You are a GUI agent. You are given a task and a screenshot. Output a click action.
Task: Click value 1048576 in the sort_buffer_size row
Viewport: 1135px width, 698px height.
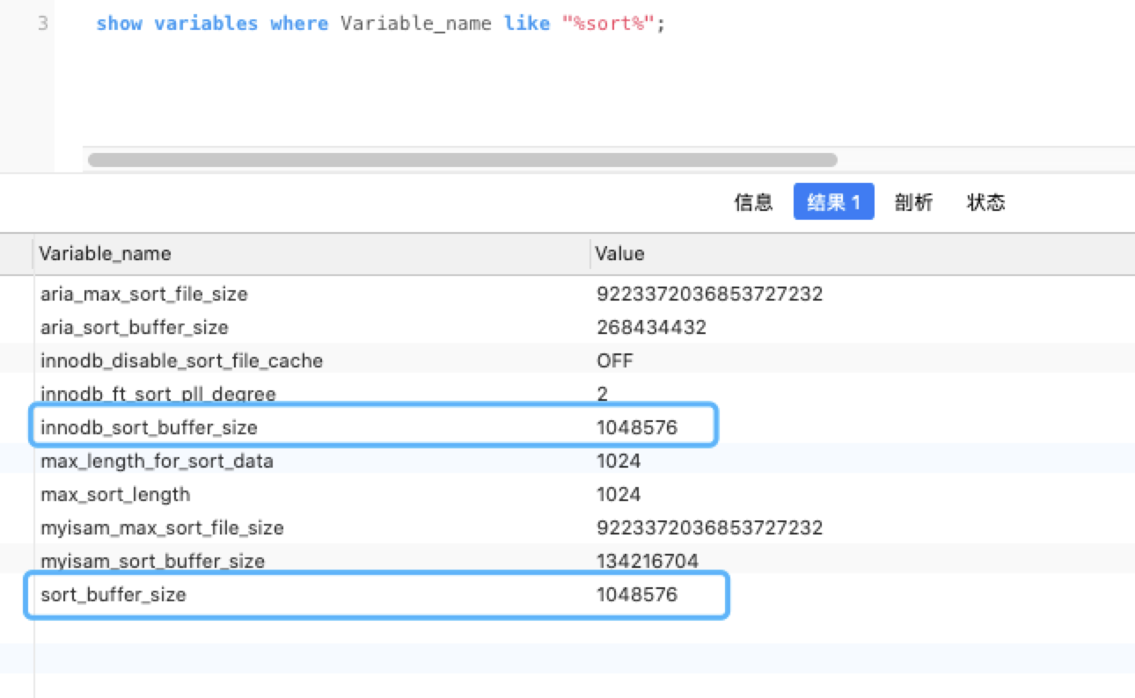pyautogui.click(x=637, y=594)
